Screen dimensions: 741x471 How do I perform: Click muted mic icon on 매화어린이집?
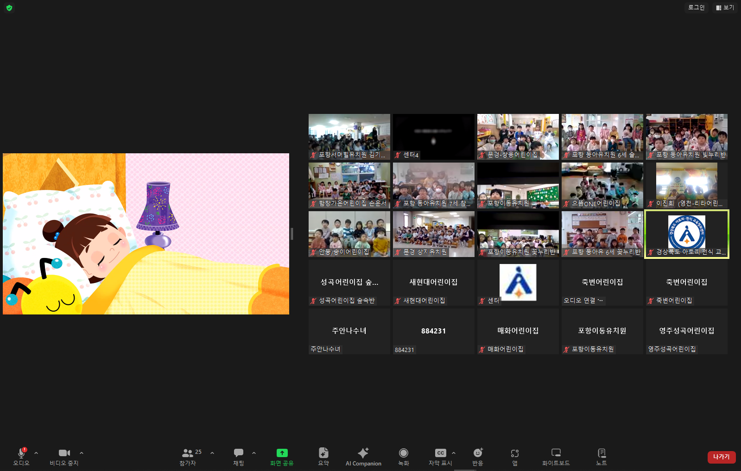(x=482, y=349)
